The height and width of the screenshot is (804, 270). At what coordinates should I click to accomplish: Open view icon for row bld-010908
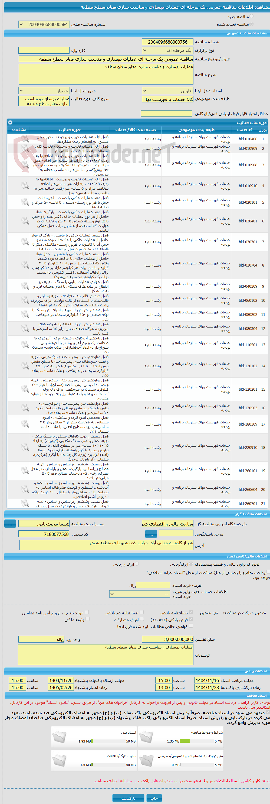[x=25, y=165]
